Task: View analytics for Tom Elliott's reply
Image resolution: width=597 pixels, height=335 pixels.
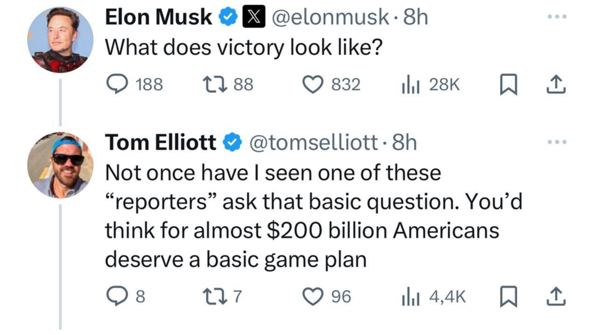Action: point(409,297)
